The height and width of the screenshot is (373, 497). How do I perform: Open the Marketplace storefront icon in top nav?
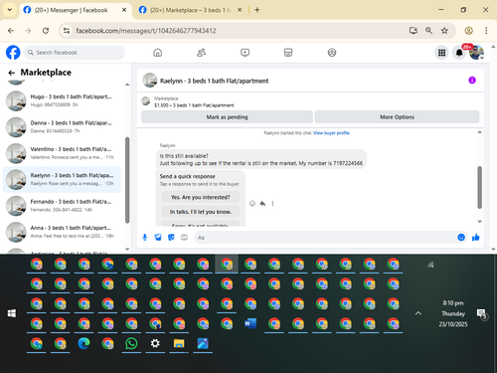[288, 53]
